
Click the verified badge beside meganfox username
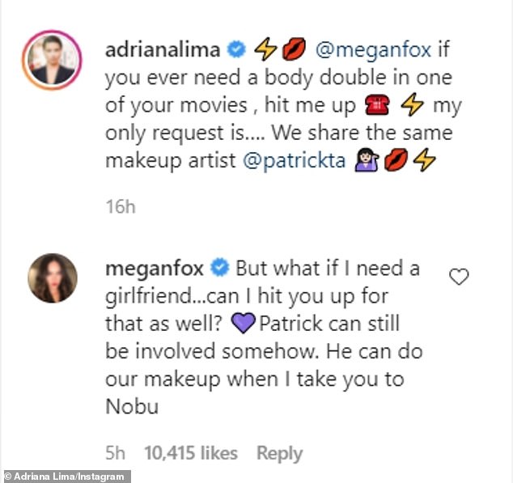[218, 267]
